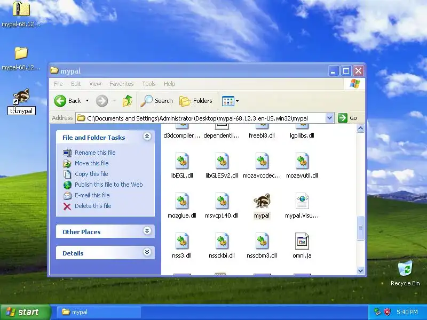Click the Safely Remove Hardware tray icon

click(377, 312)
